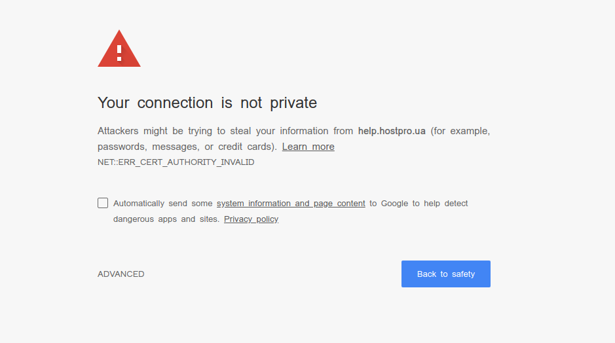
Task: Click the 'Your connection is not private' heading
Action: click(x=207, y=103)
